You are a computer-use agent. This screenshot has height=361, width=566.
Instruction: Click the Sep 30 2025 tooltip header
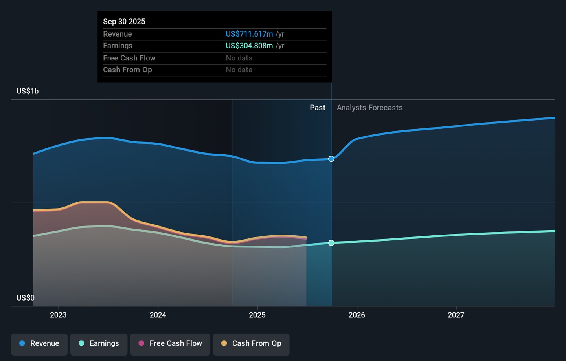(x=124, y=22)
